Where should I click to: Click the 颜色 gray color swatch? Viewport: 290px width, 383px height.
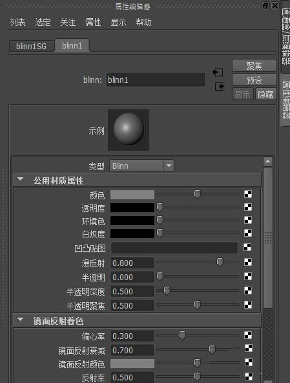click(x=132, y=195)
